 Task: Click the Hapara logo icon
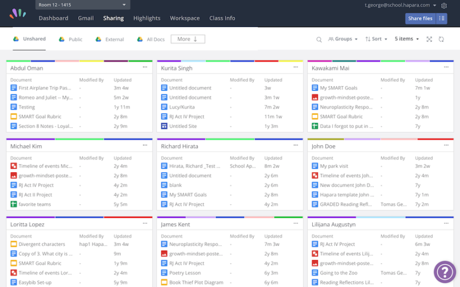click(x=17, y=13)
